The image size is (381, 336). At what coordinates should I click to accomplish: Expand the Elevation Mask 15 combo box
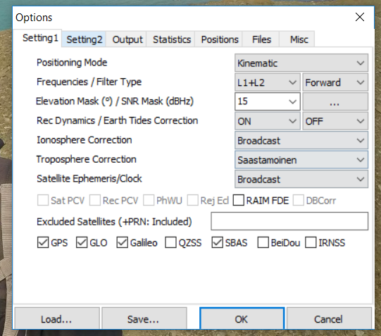point(268,101)
